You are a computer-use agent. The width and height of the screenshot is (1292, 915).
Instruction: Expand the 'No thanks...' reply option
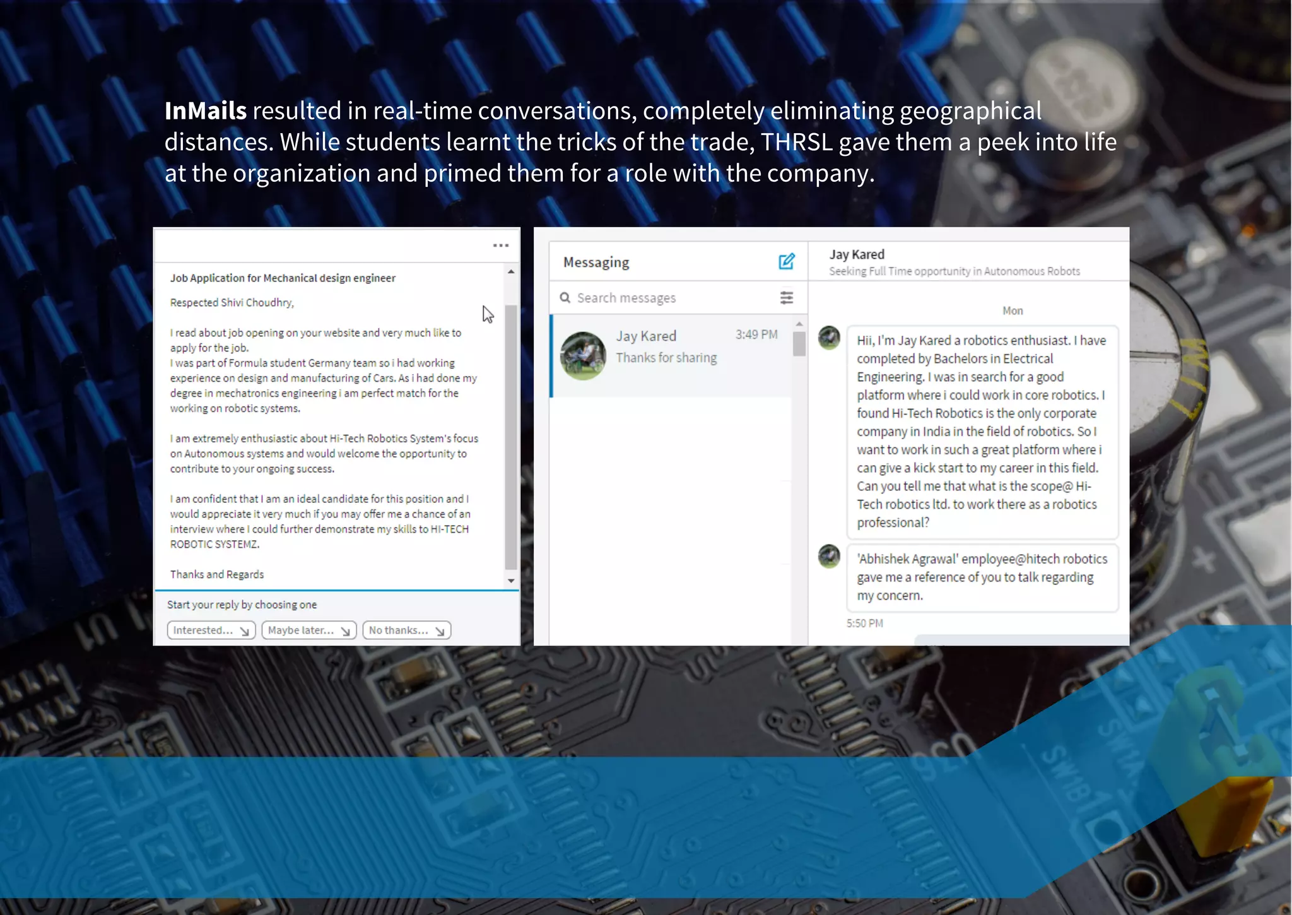click(406, 630)
